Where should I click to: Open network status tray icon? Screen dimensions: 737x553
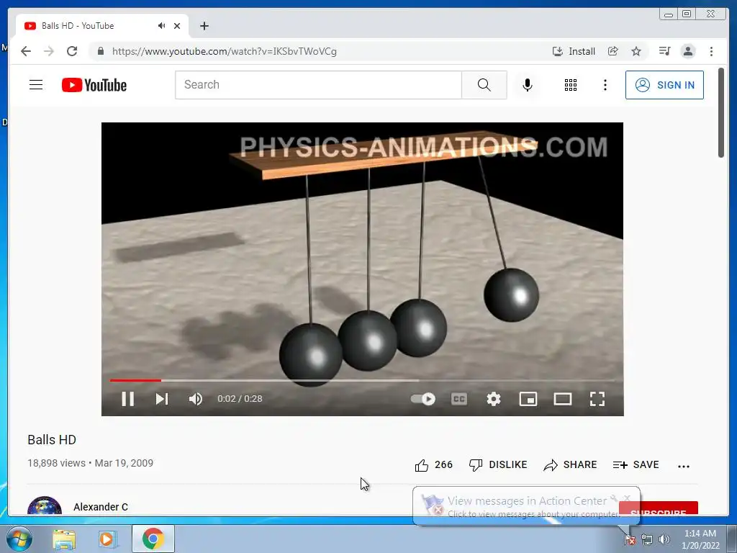(x=647, y=539)
